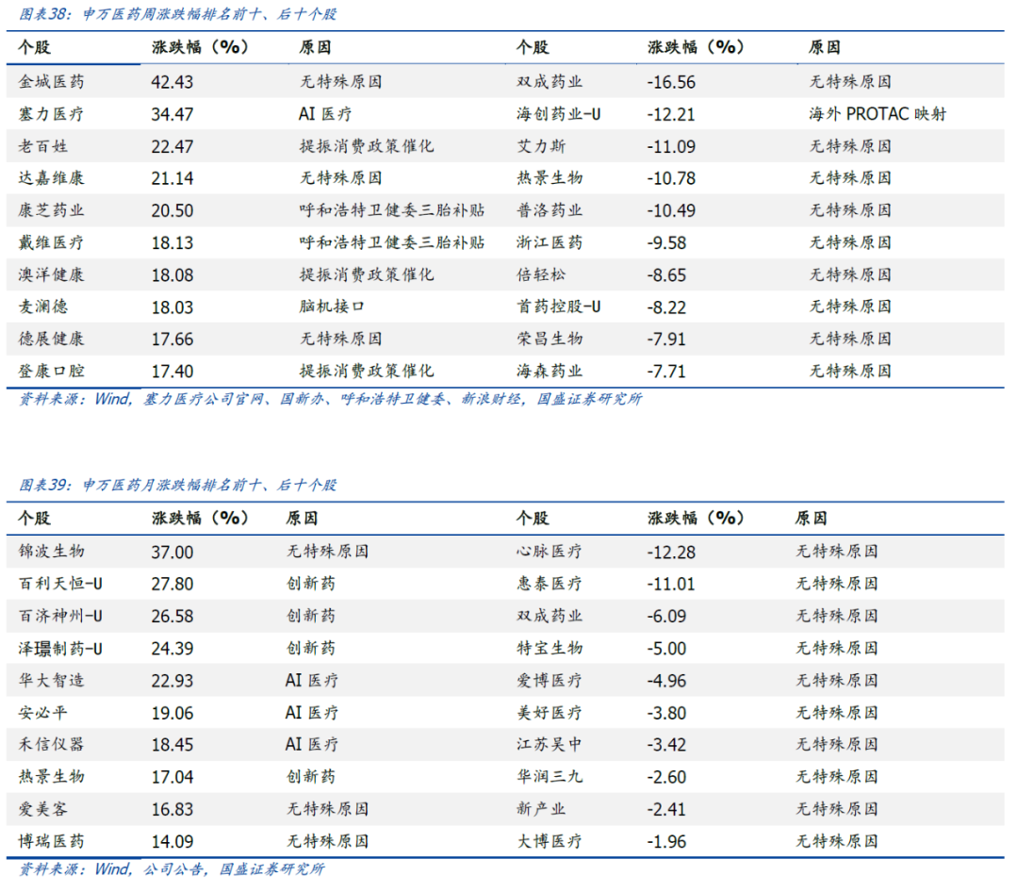The image size is (1018, 893).
Task: Select stock name 爱美客
Action: [42, 809]
